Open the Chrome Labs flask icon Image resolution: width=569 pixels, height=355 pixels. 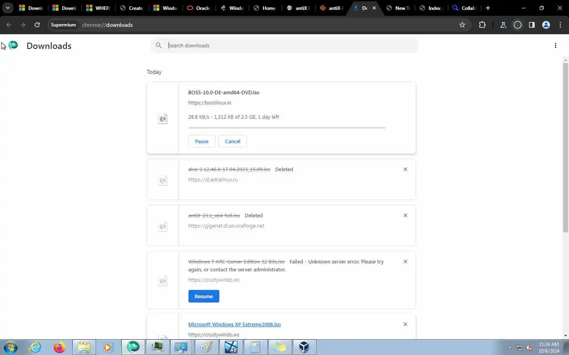pos(503,25)
